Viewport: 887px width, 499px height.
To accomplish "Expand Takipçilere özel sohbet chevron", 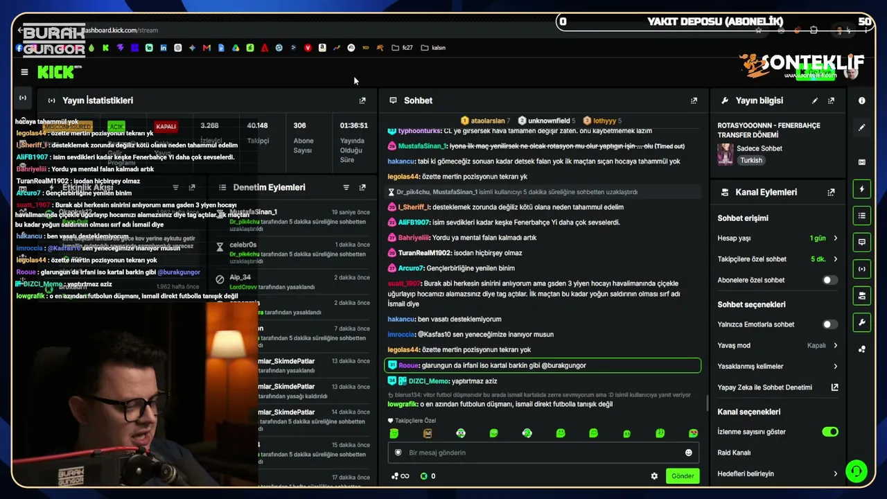I will [x=835, y=259].
